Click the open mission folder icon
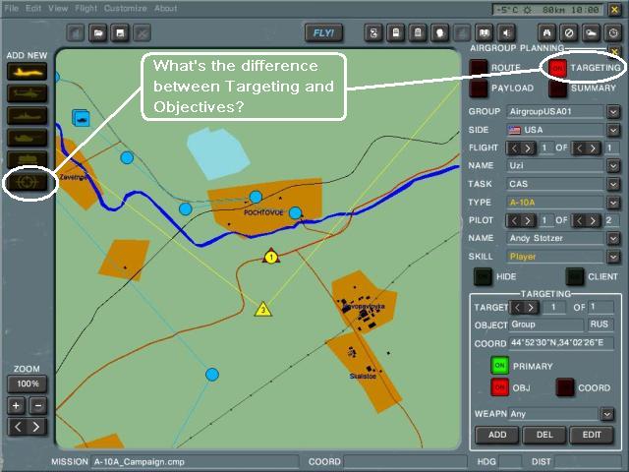629x472 pixels. tap(99, 33)
